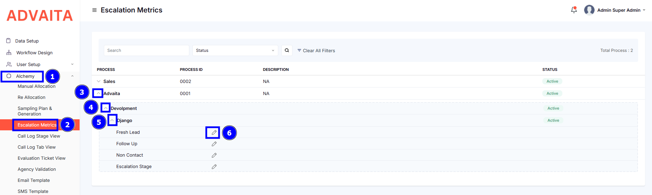Click into the Search input field
The height and width of the screenshot is (195, 652).
coord(146,50)
